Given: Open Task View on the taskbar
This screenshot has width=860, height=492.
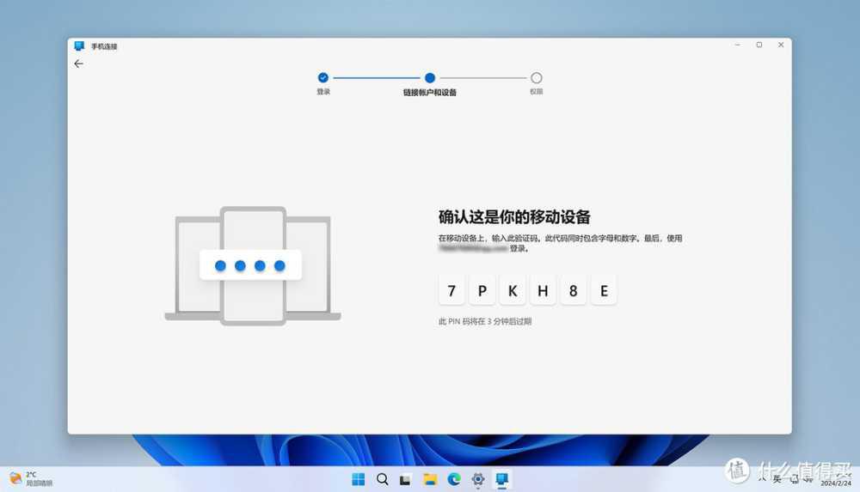Looking at the screenshot, I should pos(405,480).
